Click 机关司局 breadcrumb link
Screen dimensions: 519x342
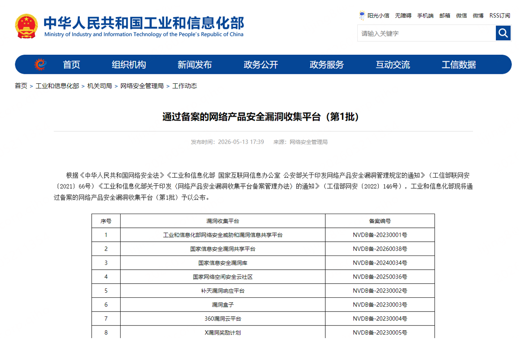tap(99, 86)
